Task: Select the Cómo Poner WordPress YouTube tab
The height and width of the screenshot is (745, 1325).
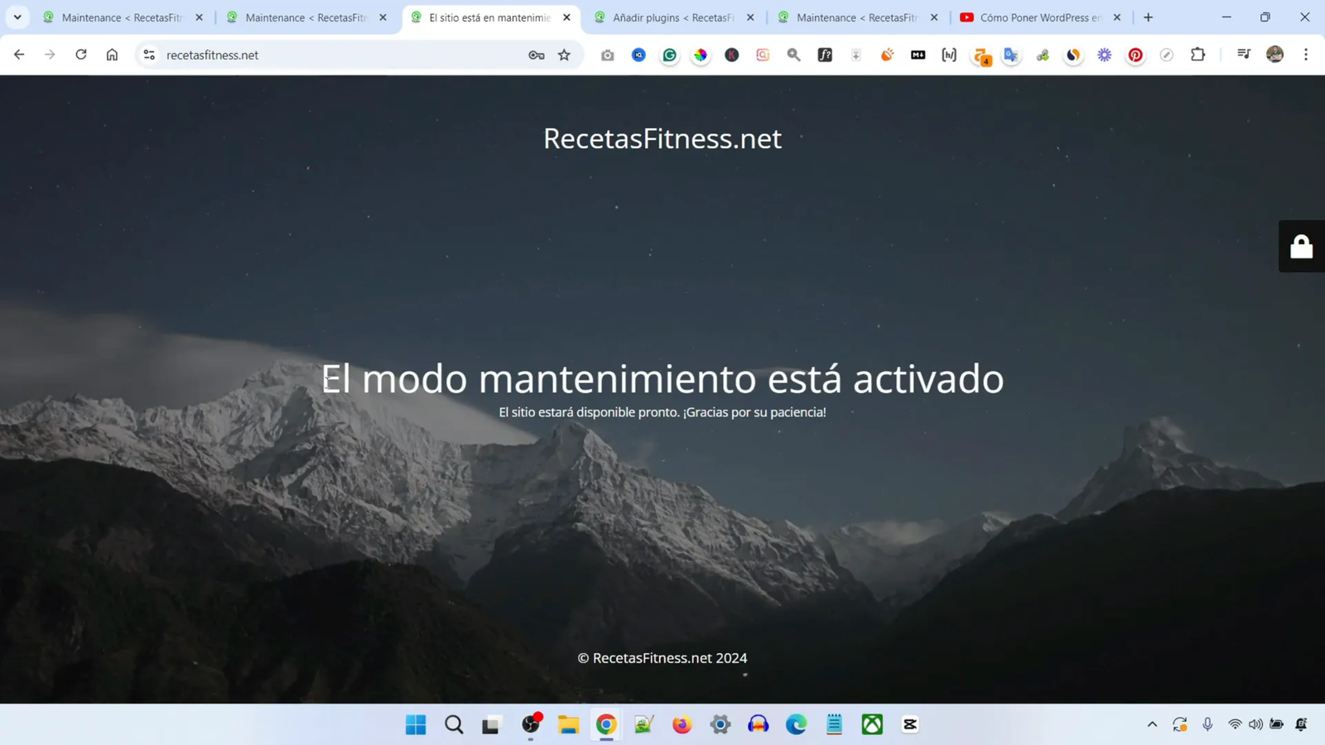Action: [1035, 17]
